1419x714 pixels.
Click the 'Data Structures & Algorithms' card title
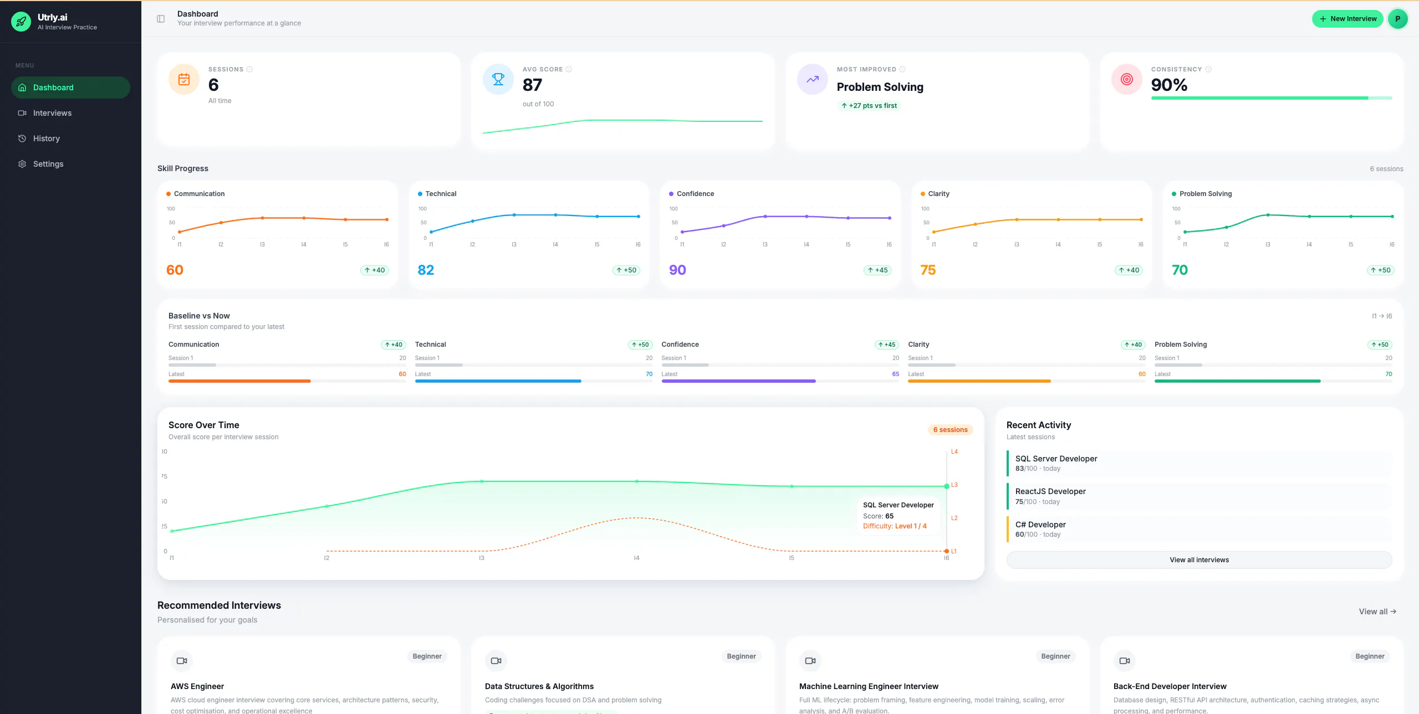pyautogui.click(x=539, y=686)
